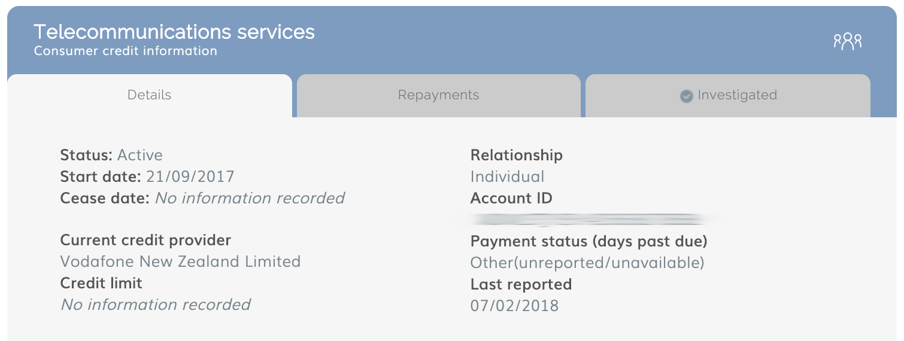The image size is (904, 341).
Task: Click the three-people group icon in header
Action: 848,41
